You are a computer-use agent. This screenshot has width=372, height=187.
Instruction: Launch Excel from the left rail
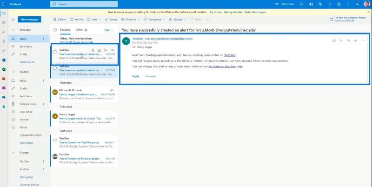click(4, 69)
